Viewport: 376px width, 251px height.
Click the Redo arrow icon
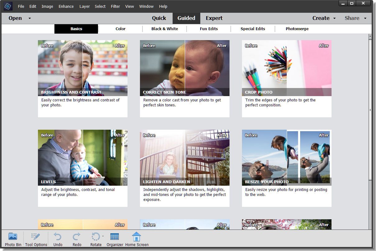pyautogui.click(x=77, y=237)
